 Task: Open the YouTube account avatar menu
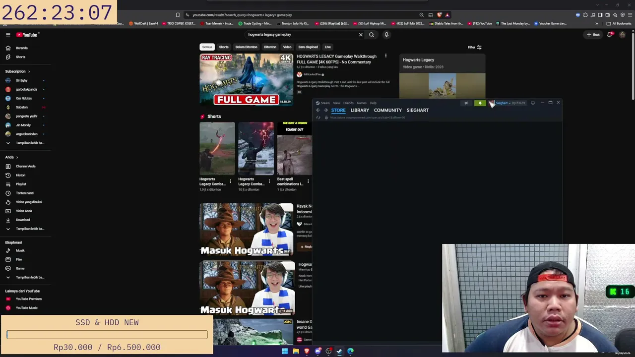[x=622, y=35]
